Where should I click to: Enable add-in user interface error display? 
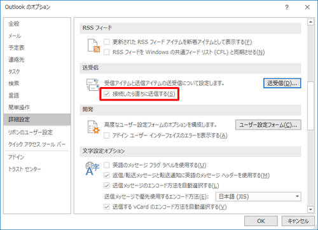point(107,135)
